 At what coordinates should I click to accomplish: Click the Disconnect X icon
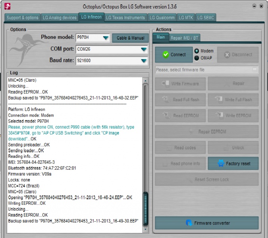[x=227, y=55]
